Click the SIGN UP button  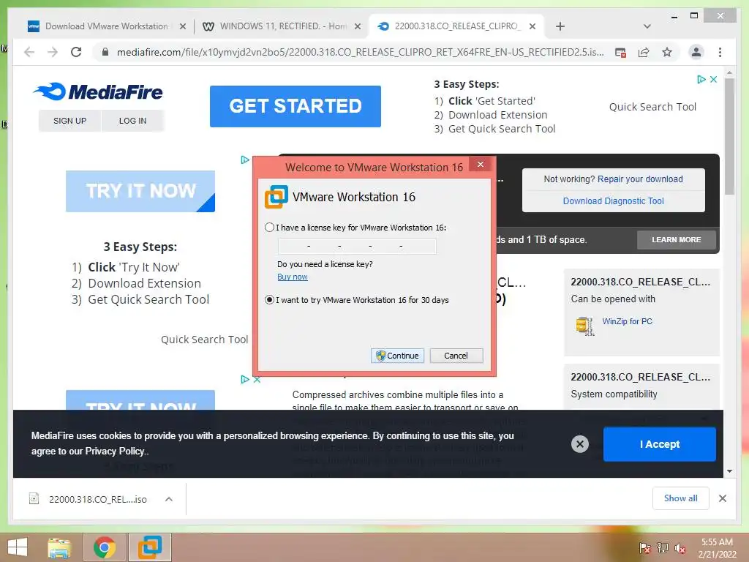tap(69, 121)
